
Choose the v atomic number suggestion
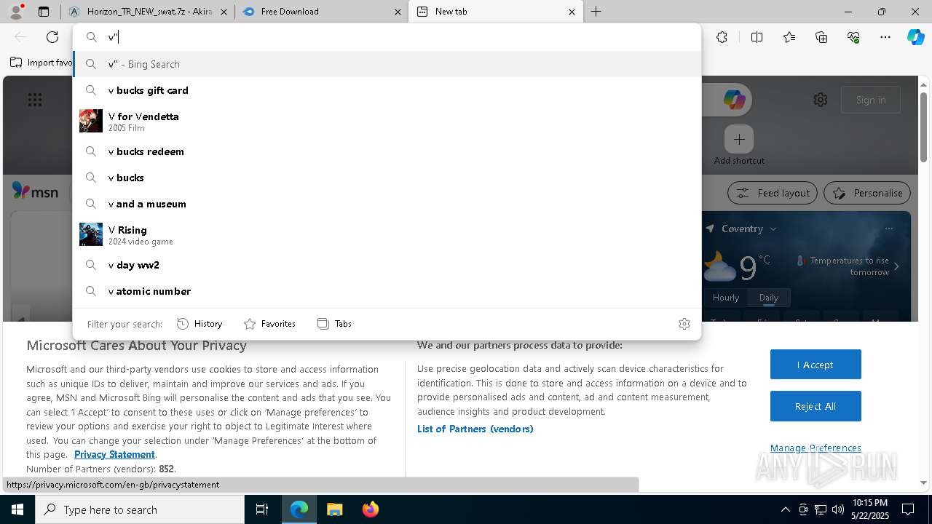387,291
